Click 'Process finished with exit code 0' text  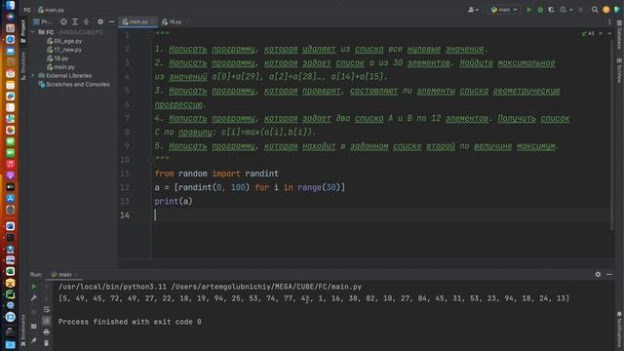[x=130, y=321]
